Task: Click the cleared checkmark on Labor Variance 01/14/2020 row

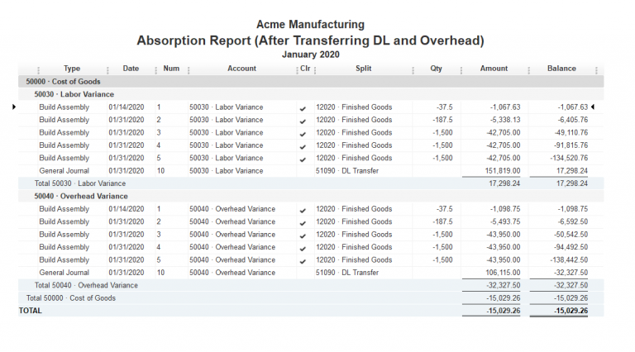Action: coord(303,107)
